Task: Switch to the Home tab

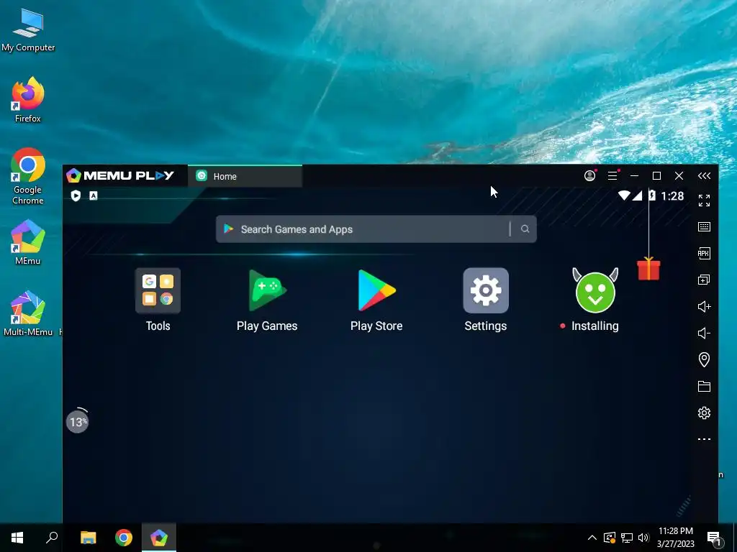Action: pos(245,177)
